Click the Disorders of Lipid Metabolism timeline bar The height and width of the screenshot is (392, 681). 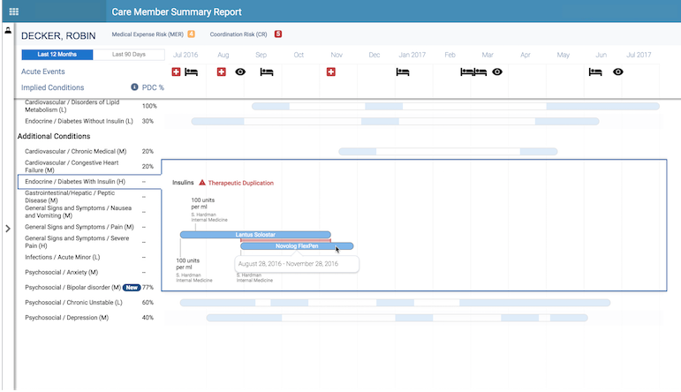click(x=456, y=106)
